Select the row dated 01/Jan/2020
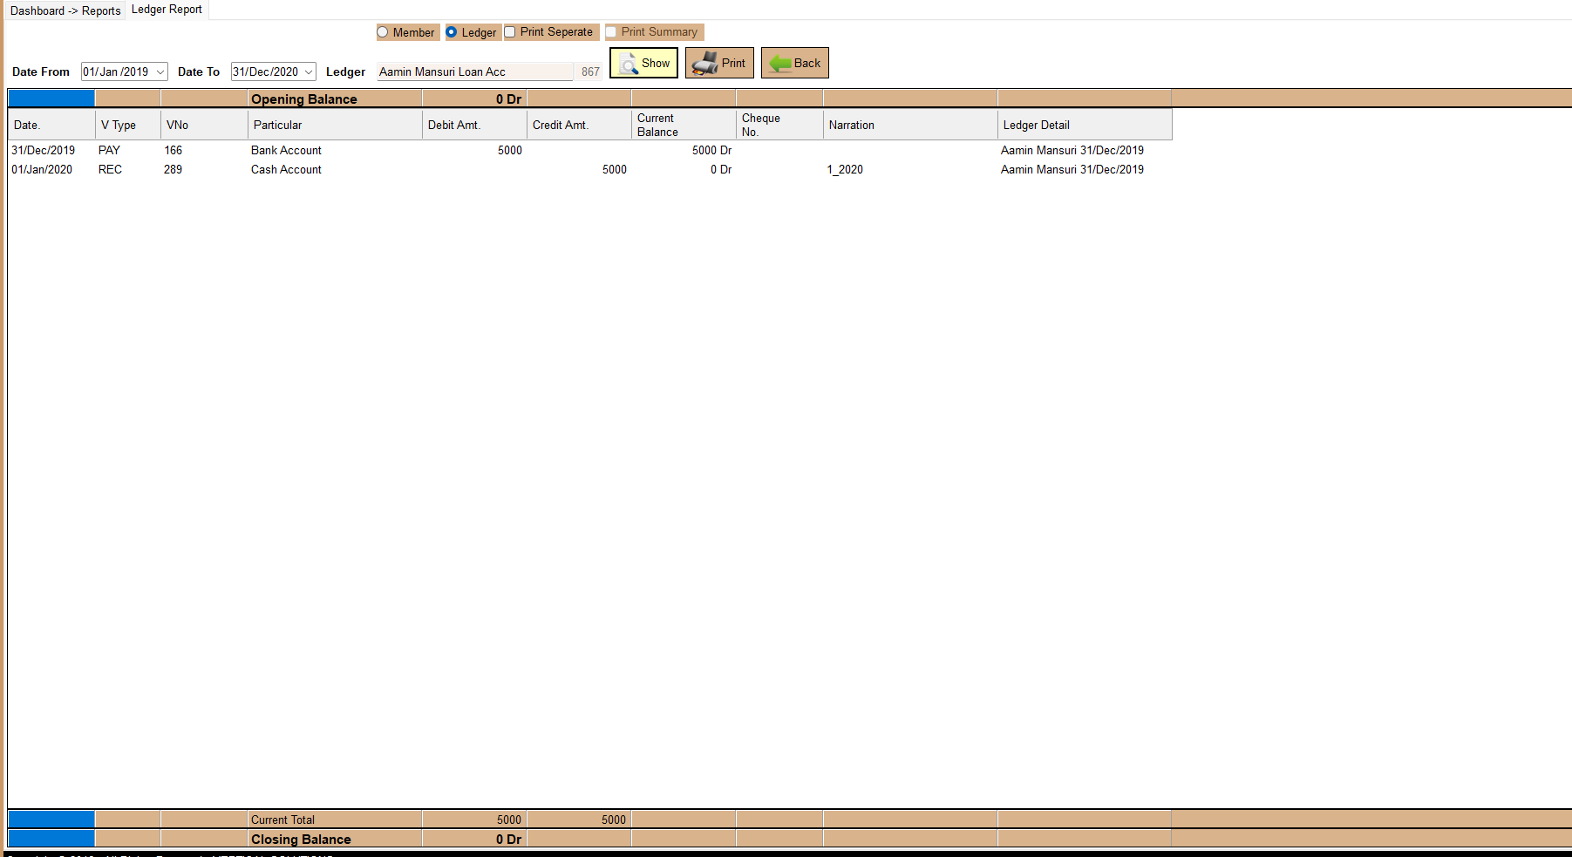This screenshot has width=1572, height=857. tap(589, 170)
